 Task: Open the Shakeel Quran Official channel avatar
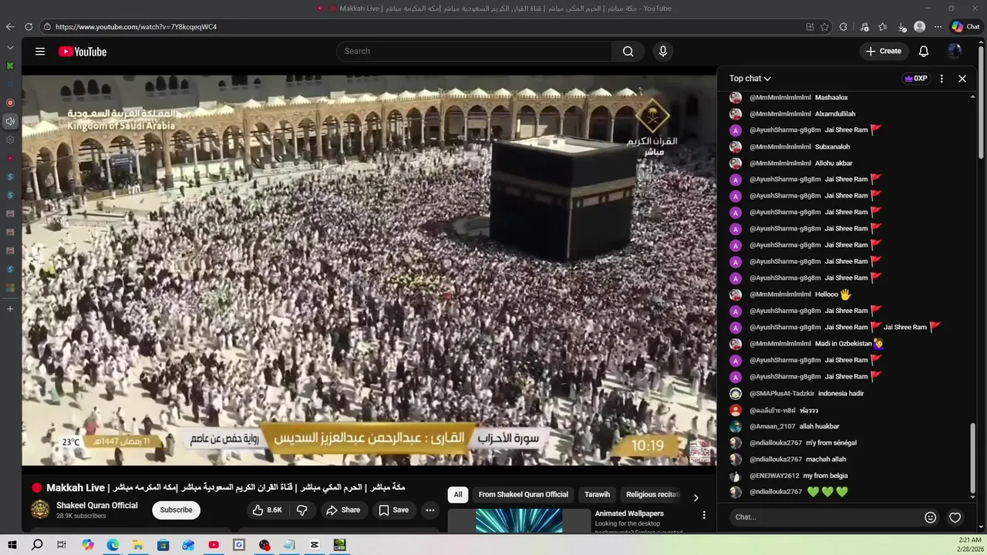point(40,510)
